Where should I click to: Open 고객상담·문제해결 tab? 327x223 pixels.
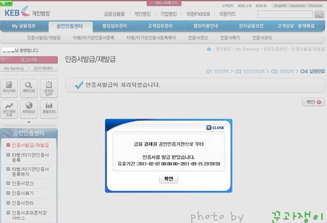click(x=295, y=26)
